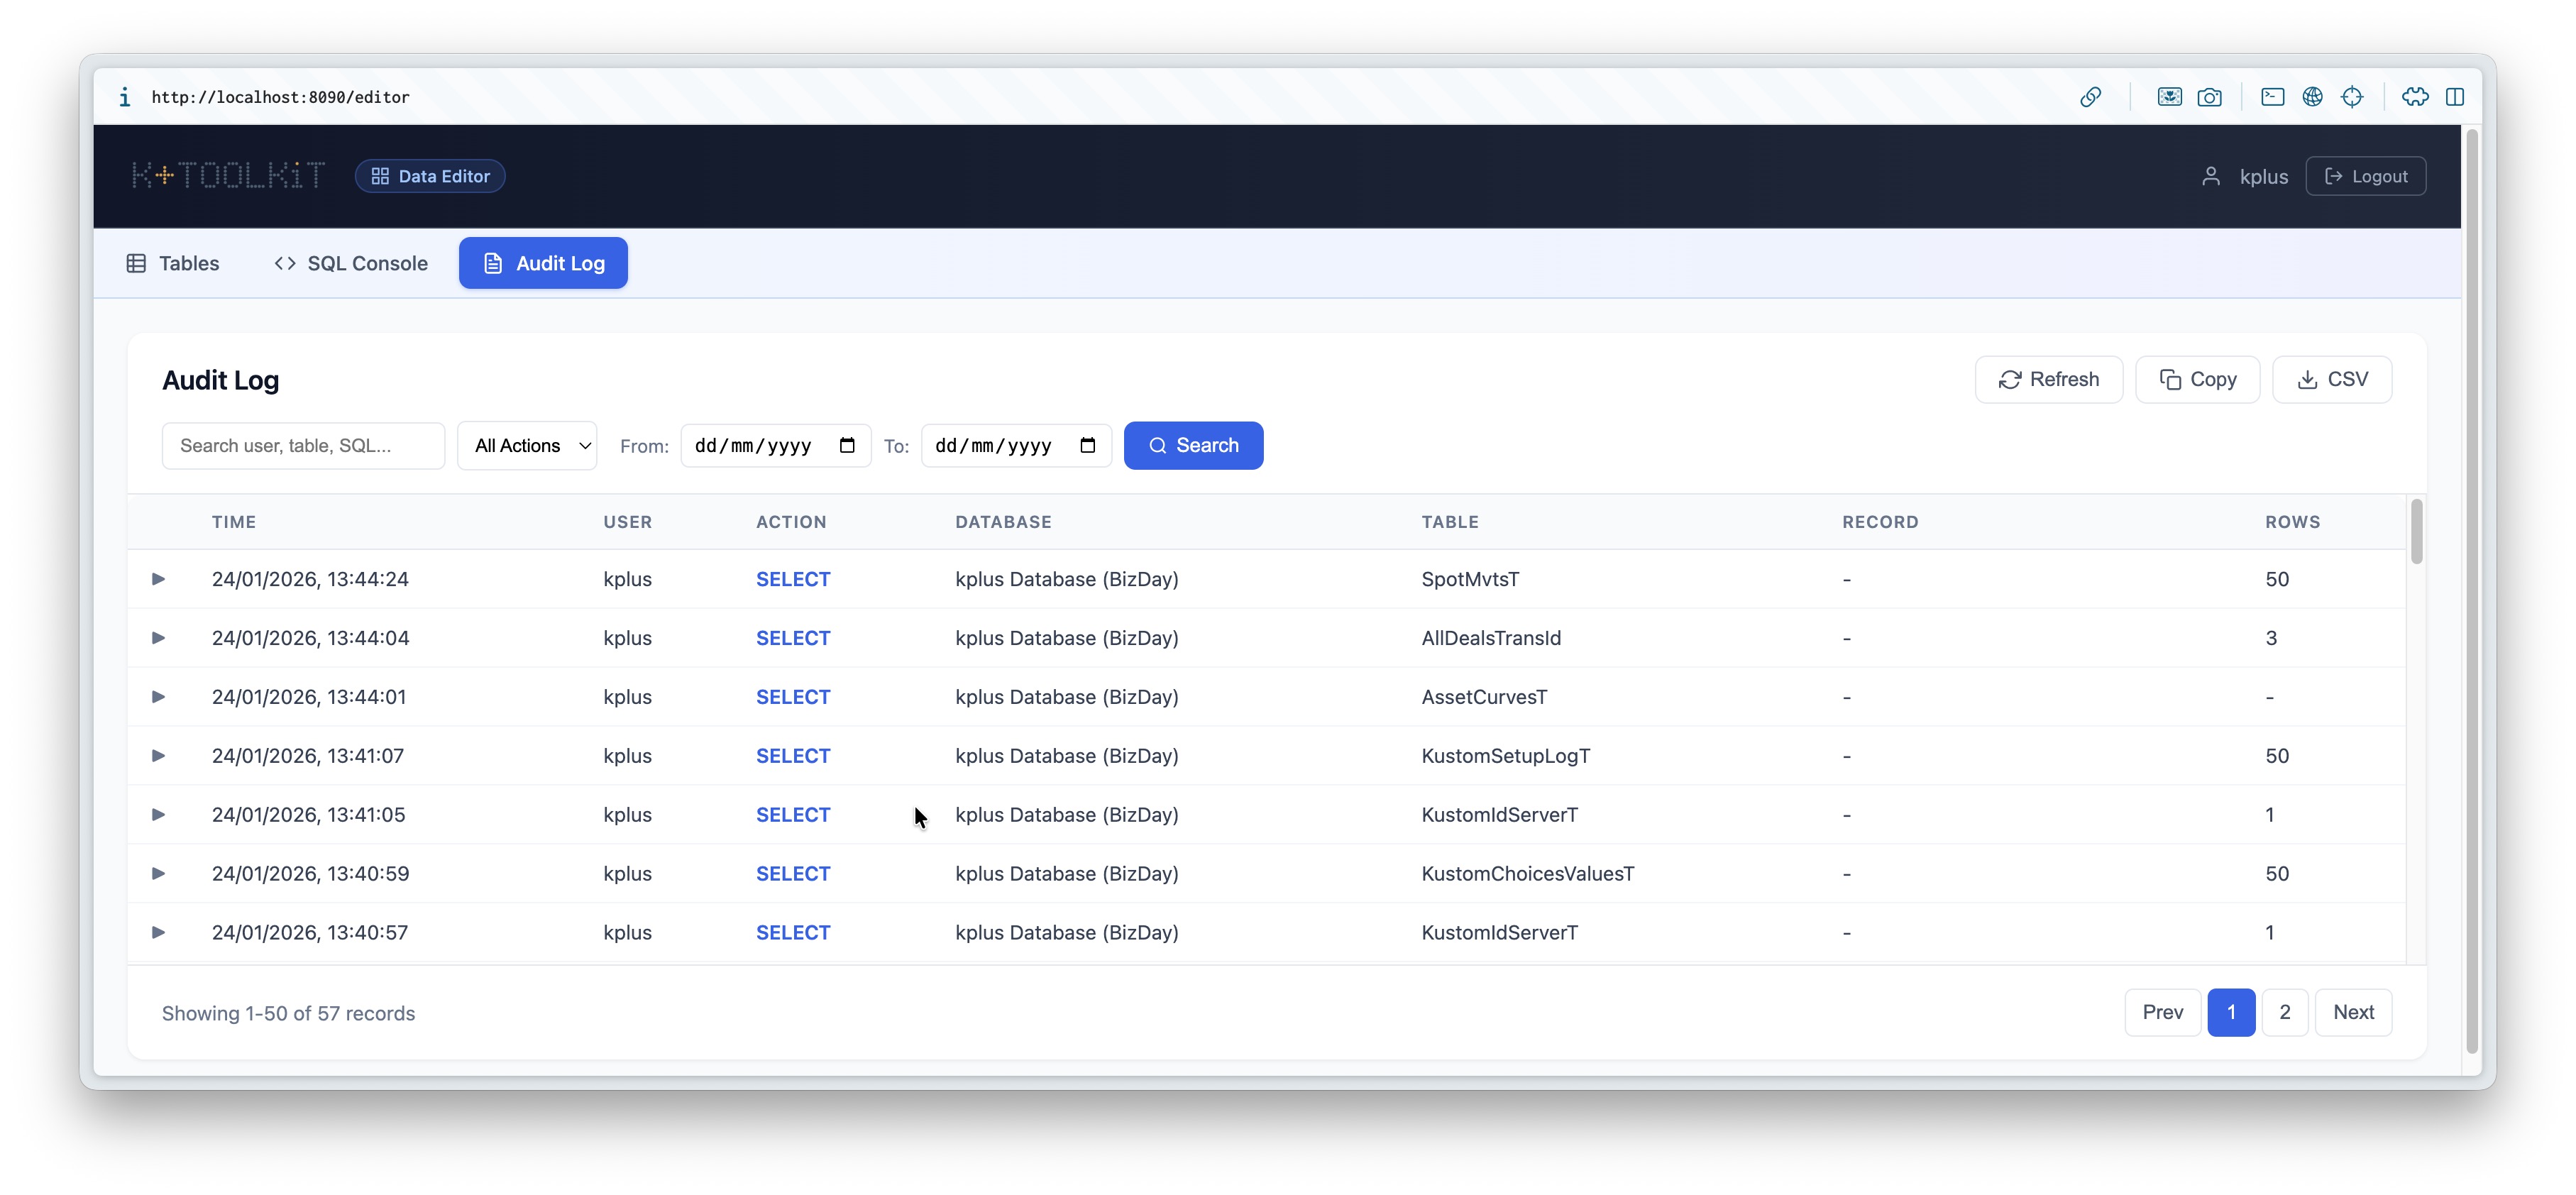Export the audit log as CSV
2576x1195 pixels.
(2331, 380)
